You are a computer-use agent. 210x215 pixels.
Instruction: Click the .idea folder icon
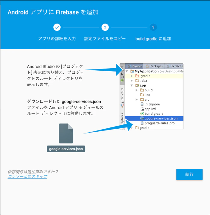click(137, 81)
